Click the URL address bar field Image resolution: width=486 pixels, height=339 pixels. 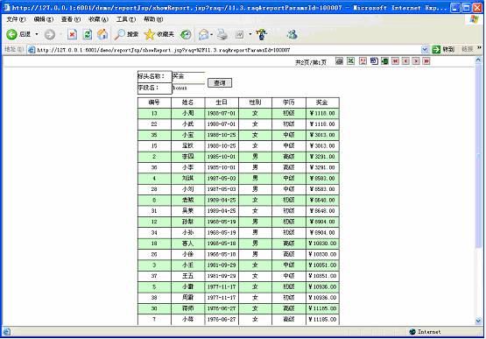click(x=228, y=50)
